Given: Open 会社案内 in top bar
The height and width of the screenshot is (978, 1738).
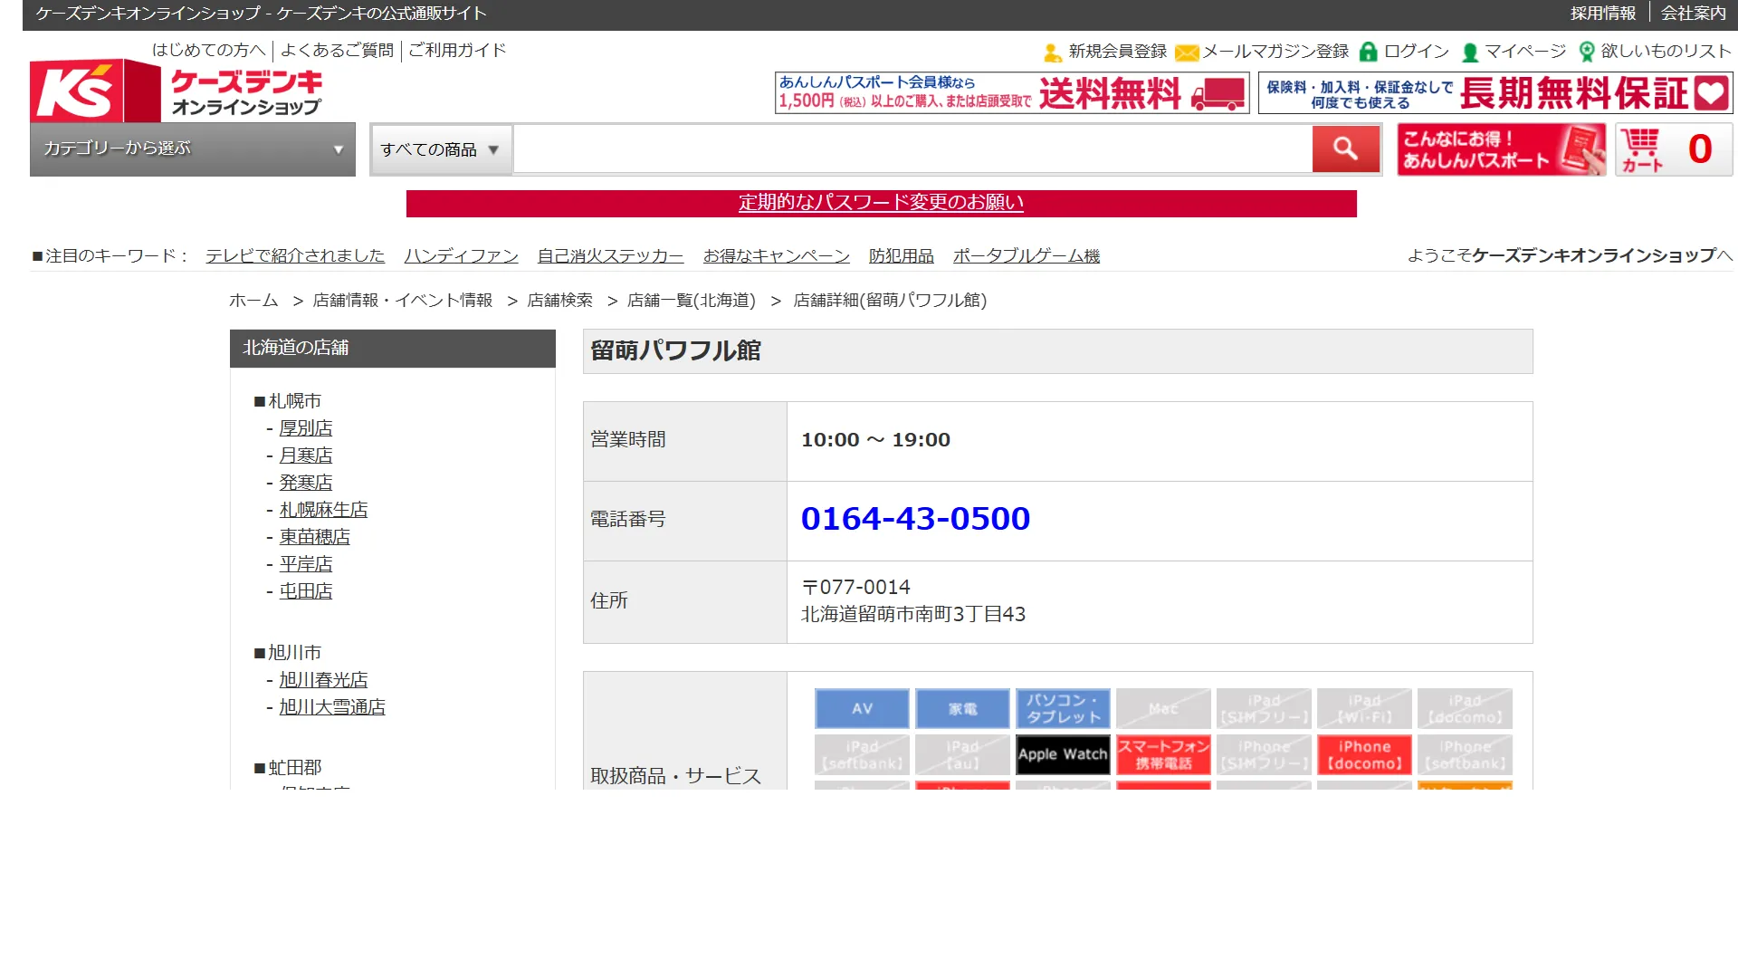Looking at the screenshot, I should [x=1693, y=14].
